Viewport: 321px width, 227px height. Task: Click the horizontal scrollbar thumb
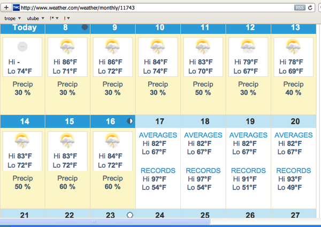105,221
